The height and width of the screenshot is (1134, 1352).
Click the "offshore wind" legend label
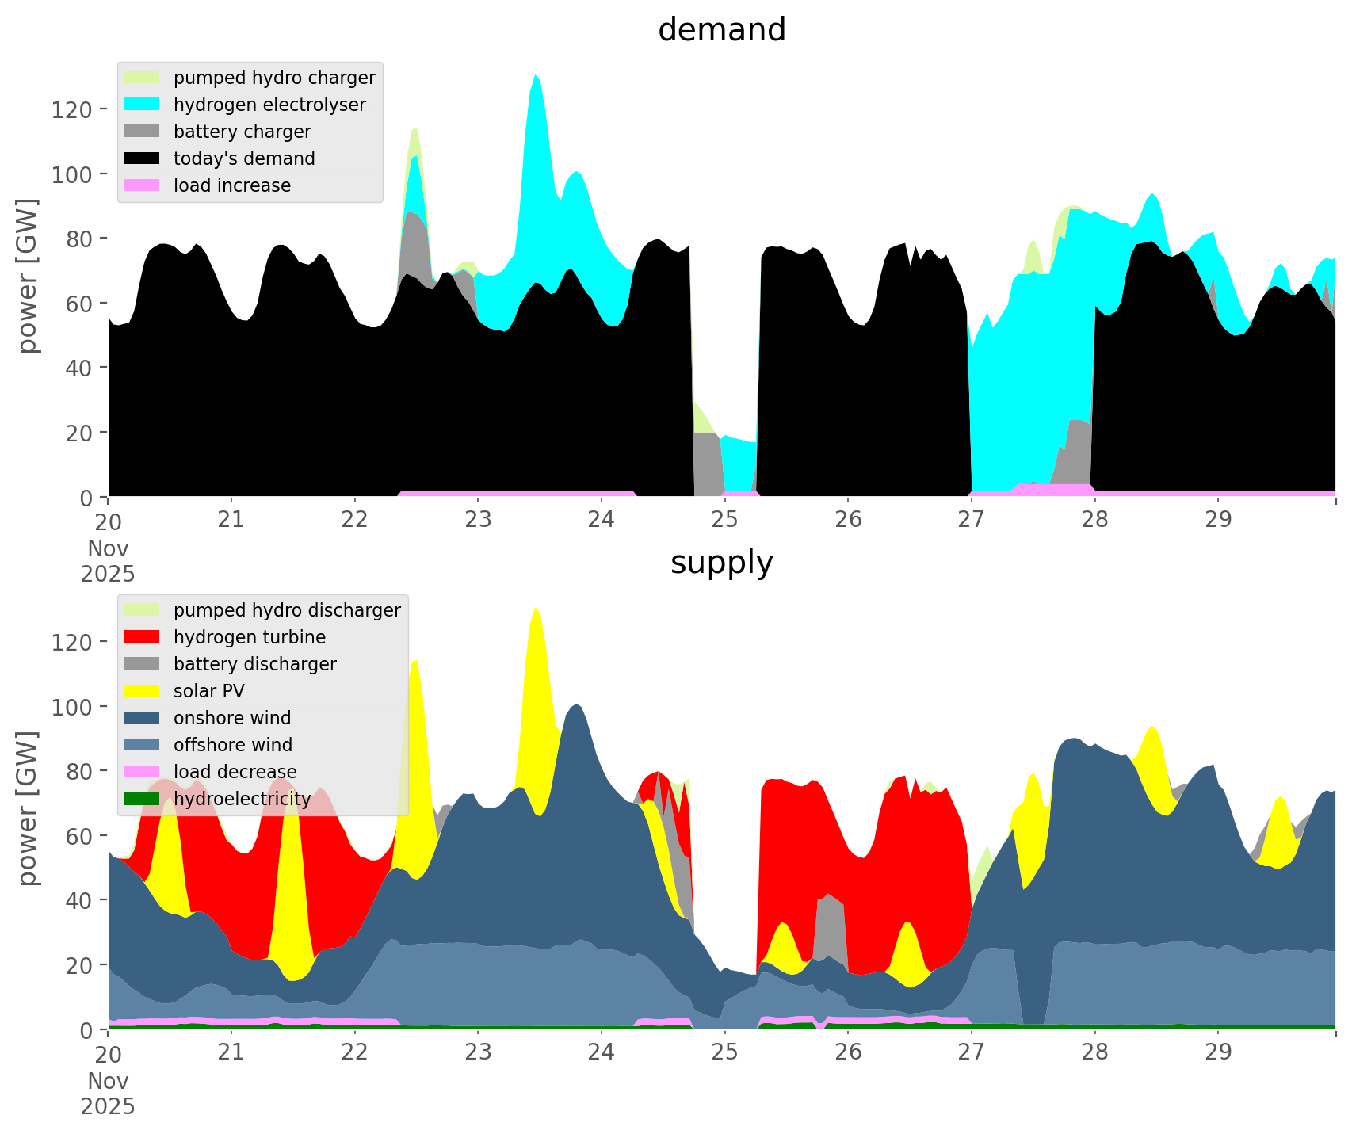233,745
